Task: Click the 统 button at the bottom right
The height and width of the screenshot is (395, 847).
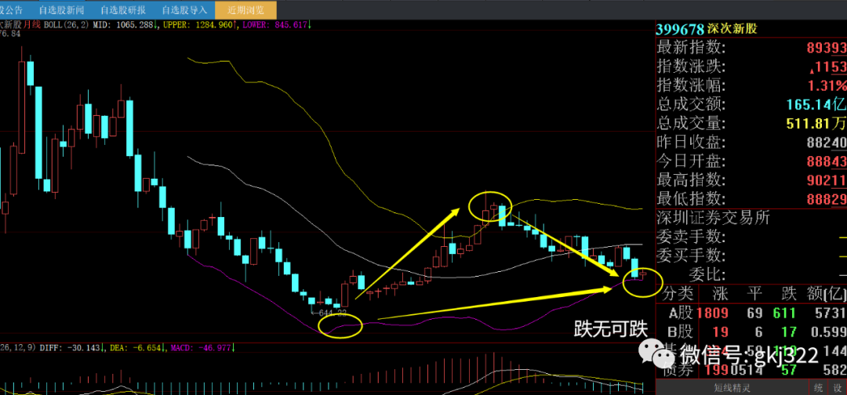Action: click(x=819, y=387)
